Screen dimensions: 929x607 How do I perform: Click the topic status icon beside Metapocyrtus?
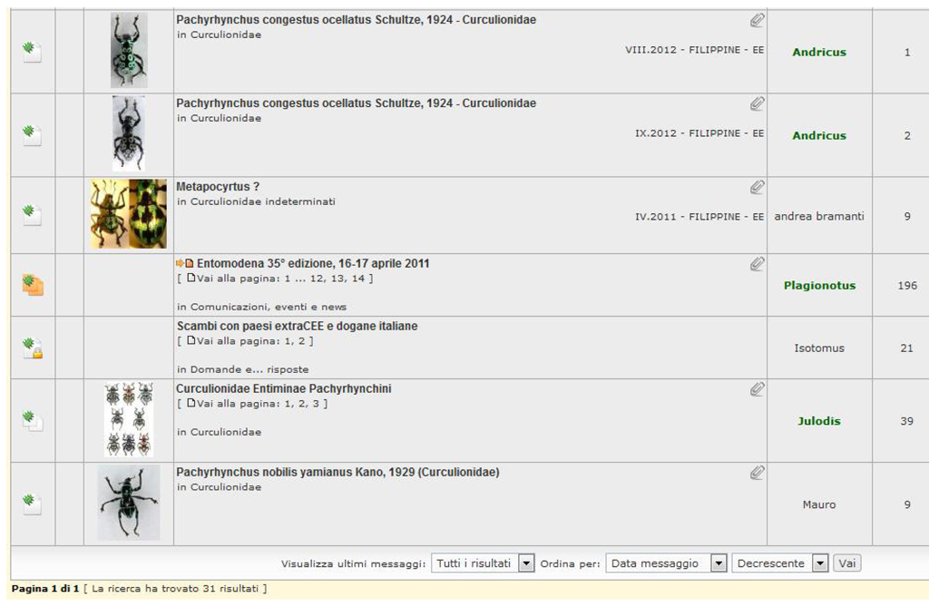point(33,215)
